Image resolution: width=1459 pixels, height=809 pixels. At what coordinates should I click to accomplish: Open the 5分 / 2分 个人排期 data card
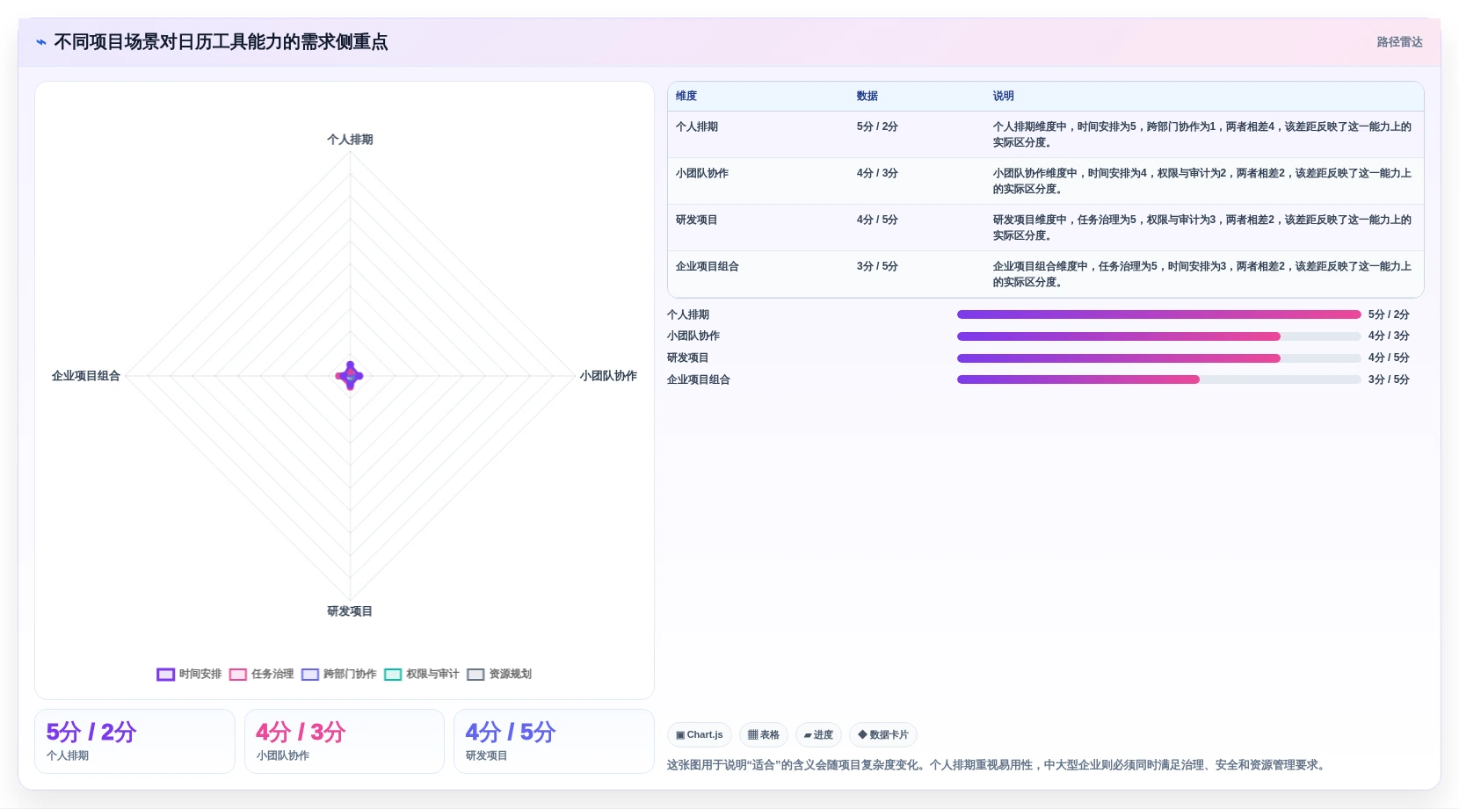tap(134, 741)
